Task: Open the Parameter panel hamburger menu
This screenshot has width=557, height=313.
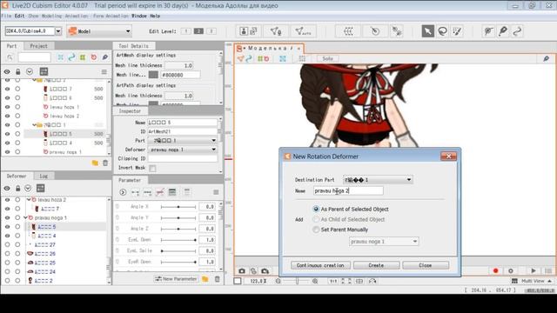Action: pyautogui.click(x=216, y=192)
